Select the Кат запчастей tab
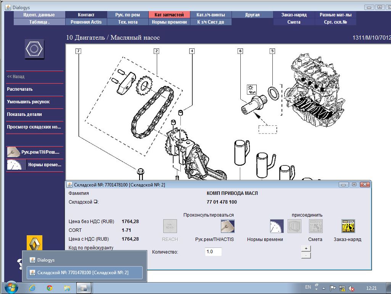 tap(169, 15)
